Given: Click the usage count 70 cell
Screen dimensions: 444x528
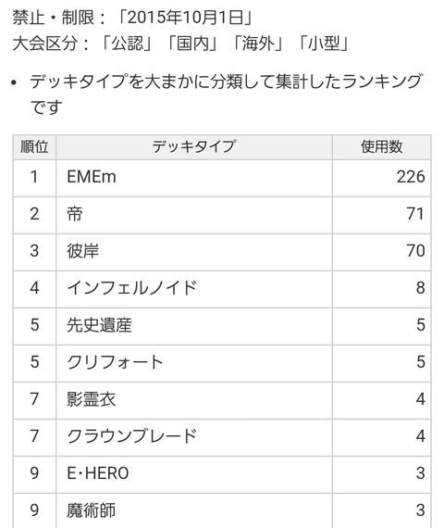Looking at the screenshot, I should coord(382,251).
